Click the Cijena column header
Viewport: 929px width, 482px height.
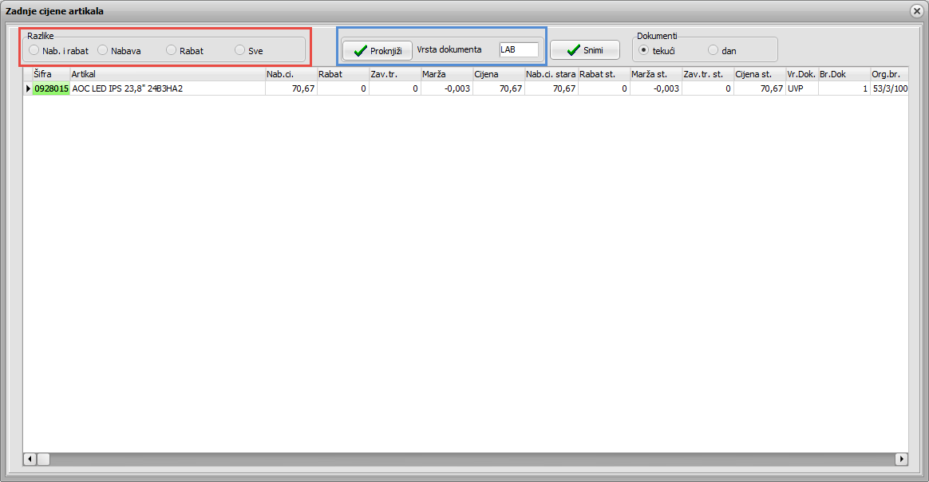498,74
